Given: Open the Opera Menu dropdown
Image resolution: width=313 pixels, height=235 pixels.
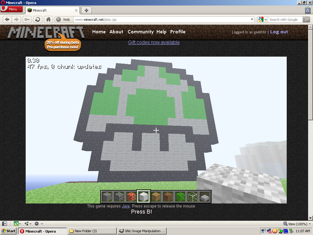Looking at the screenshot, I should click(12, 9).
